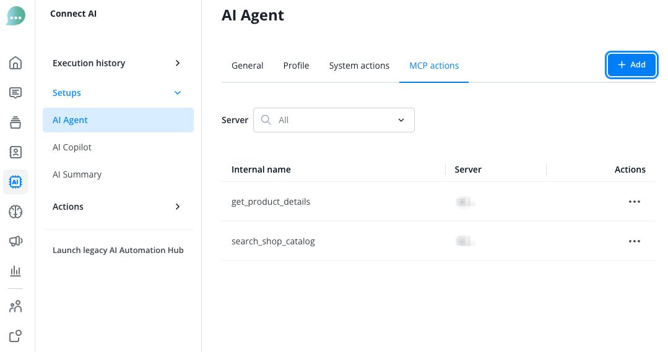This screenshot has width=668, height=352.
Task: Expand the Actions section in sidebar
Action: pyautogui.click(x=118, y=207)
